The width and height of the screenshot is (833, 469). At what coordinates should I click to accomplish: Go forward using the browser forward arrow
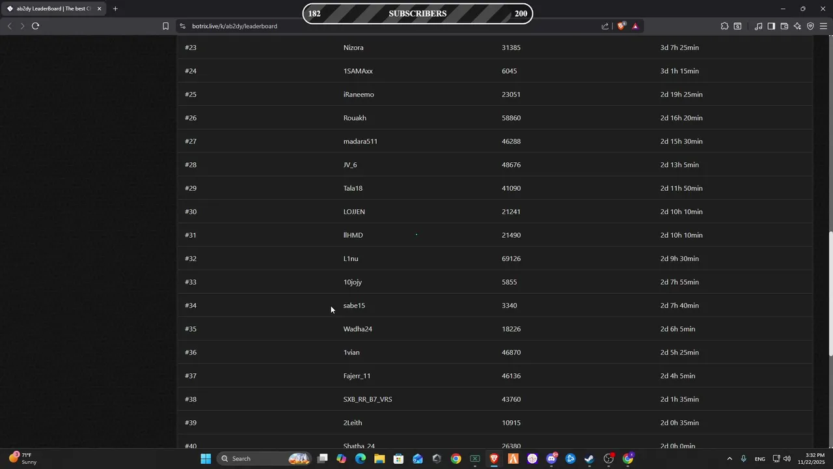point(22,26)
